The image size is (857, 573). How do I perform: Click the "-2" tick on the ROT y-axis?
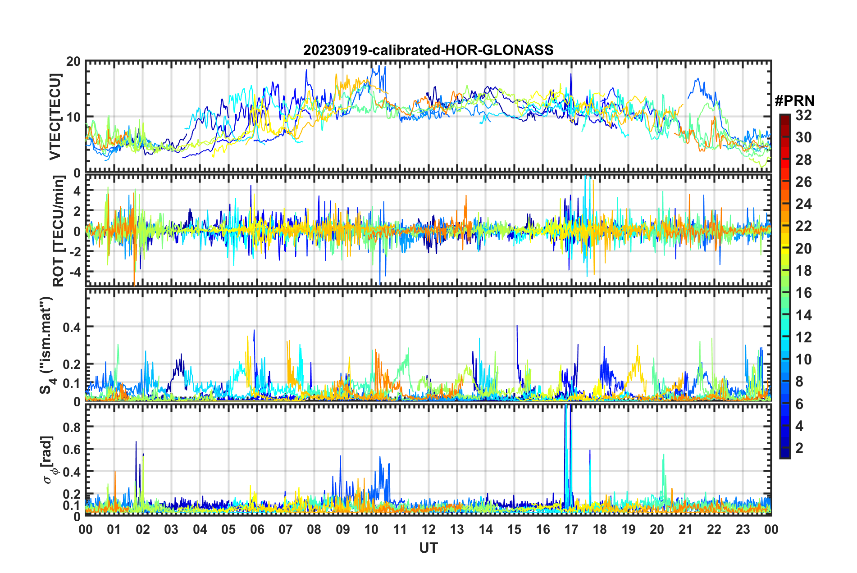(x=74, y=251)
